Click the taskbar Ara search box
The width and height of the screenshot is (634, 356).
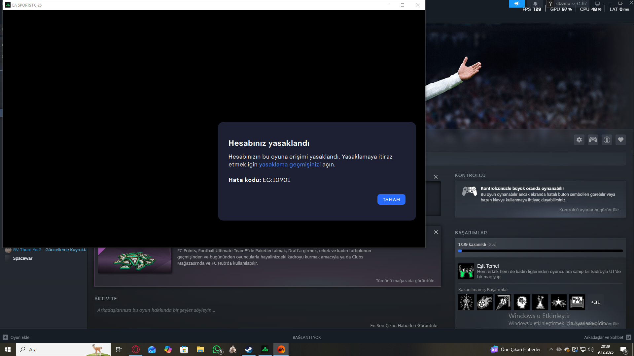click(x=63, y=349)
